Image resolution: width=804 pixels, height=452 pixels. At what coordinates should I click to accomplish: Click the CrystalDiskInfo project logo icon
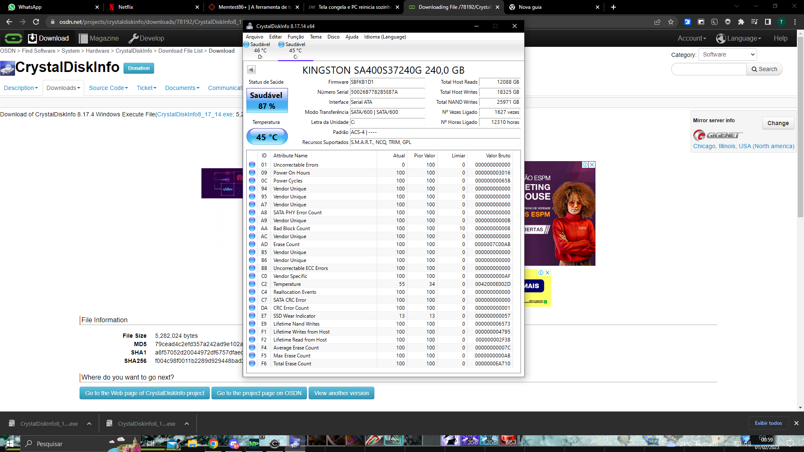(x=8, y=68)
